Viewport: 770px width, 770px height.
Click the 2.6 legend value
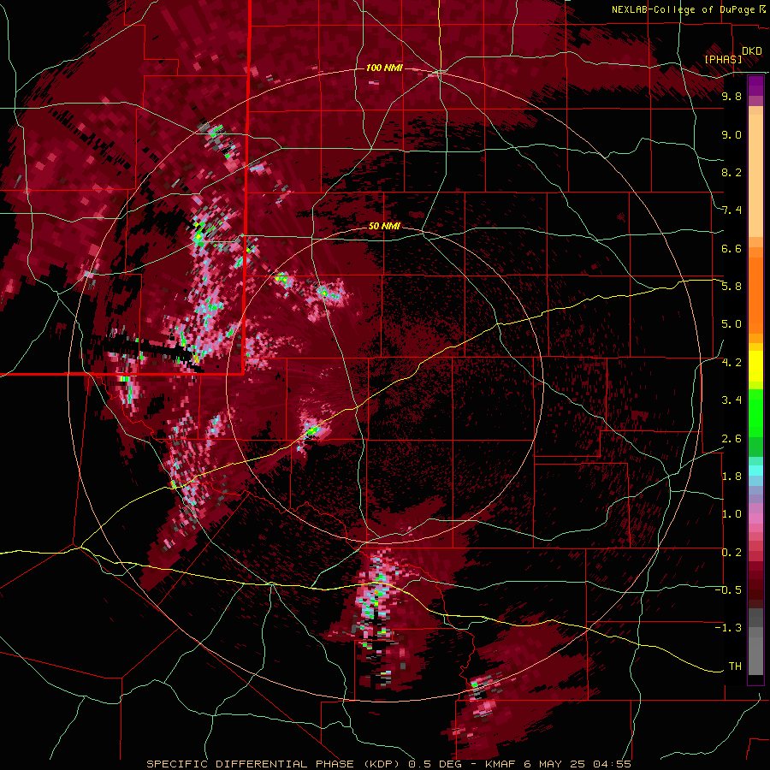pos(731,439)
